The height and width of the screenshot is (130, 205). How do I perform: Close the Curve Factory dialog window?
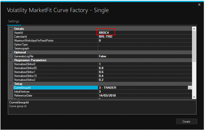point(199,5)
